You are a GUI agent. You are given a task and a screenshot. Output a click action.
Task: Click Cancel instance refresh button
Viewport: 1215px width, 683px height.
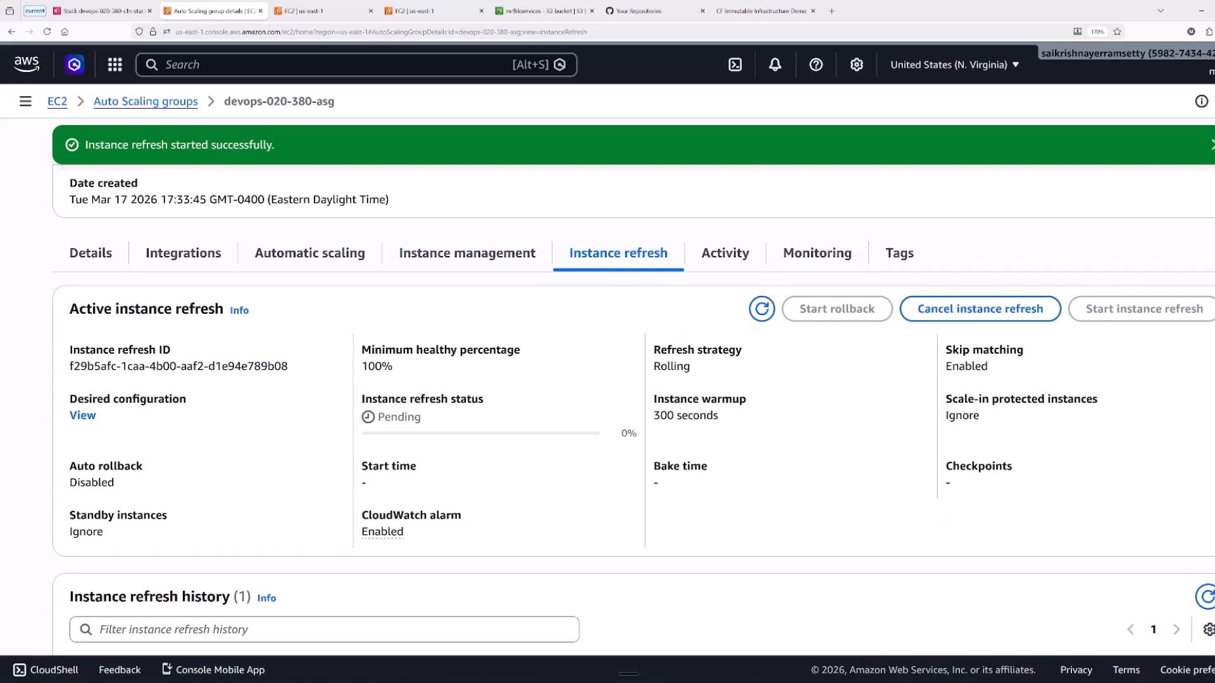[x=980, y=309]
